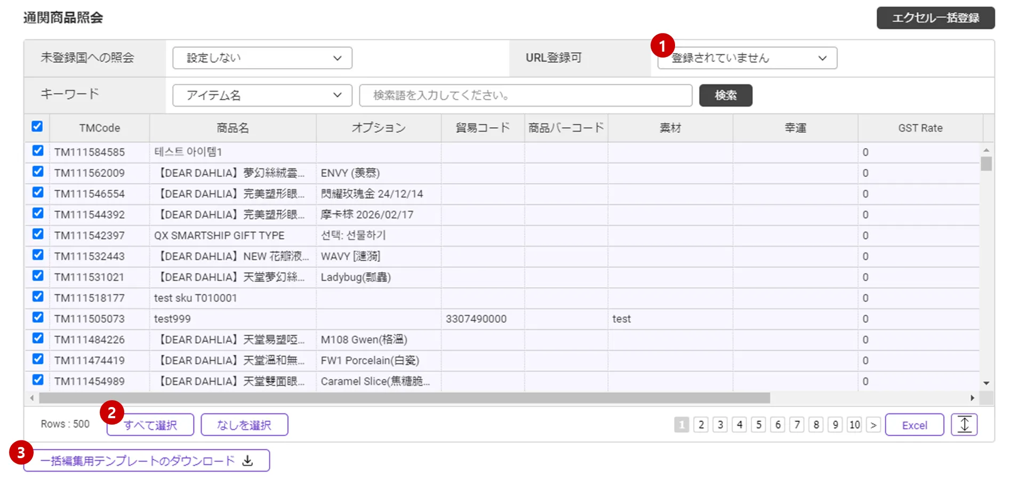Click the 貿易コード column header
This screenshot has height=480, width=1011.
pyautogui.click(x=483, y=128)
